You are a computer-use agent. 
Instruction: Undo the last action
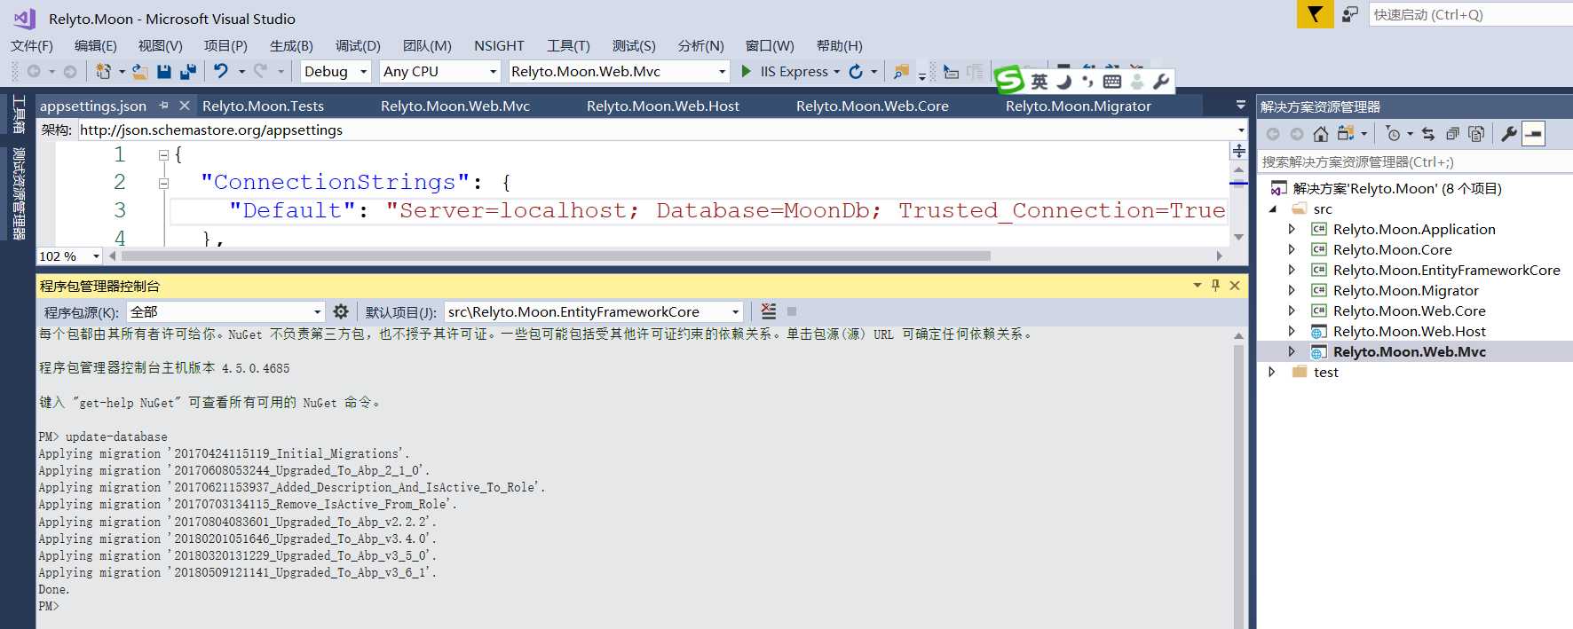click(221, 71)
